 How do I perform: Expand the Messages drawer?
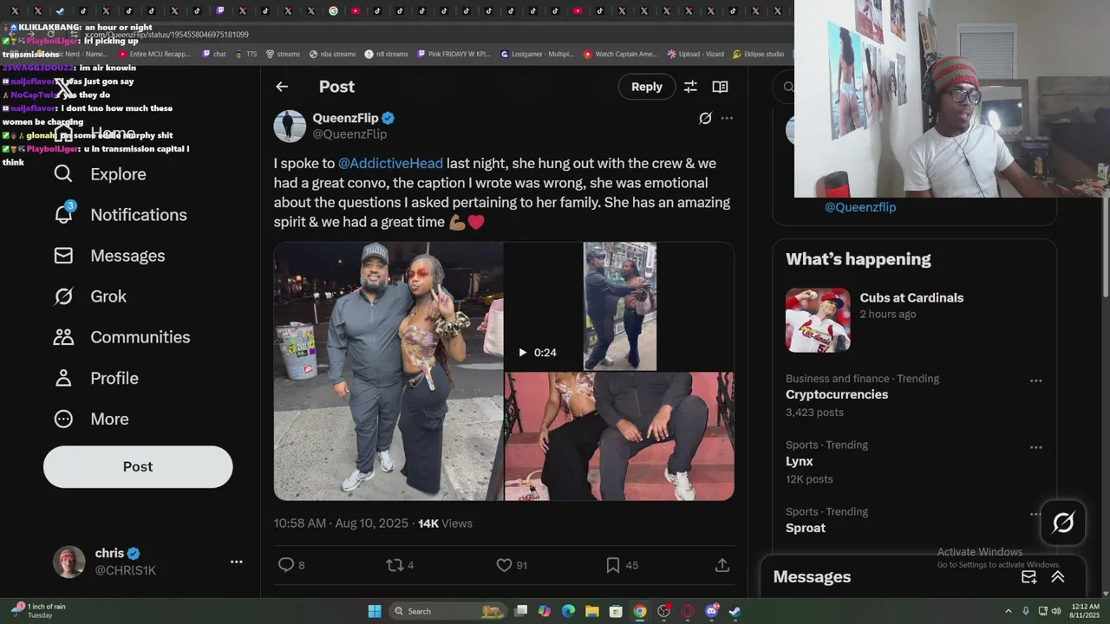(1058, 577)
